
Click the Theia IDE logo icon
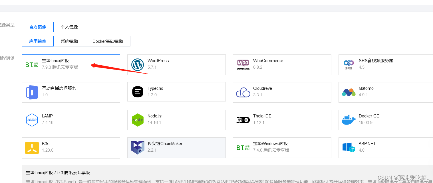(x=243, y=120)
